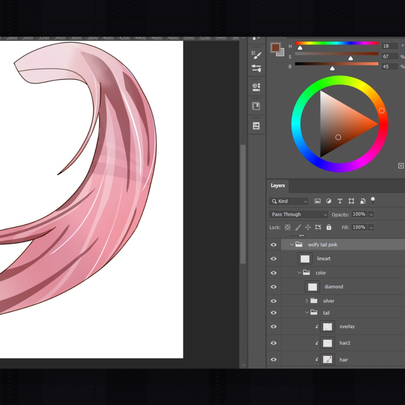
Task: Hide the hair2 layer
Action: [274, 343]
